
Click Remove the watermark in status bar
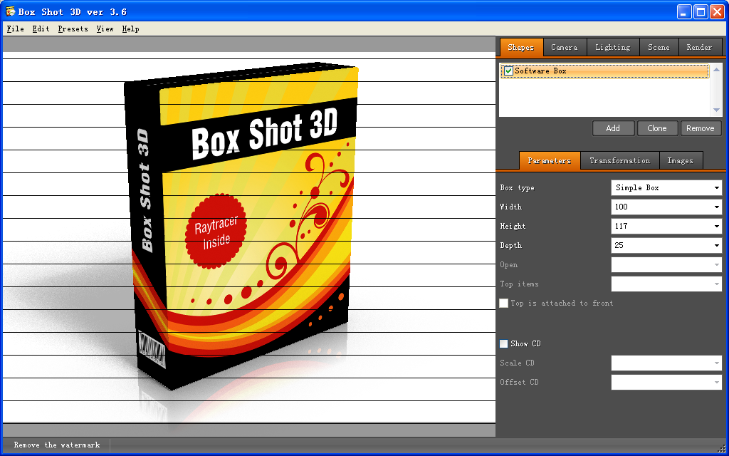[x=57, y=445]
